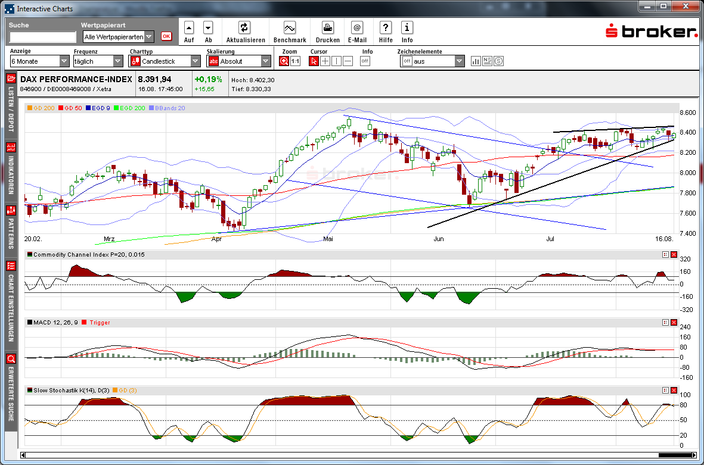Screen dimensions: 704x465
Task: Open the Erweiterte Suche magnifier icon
Action: point(11,358)
